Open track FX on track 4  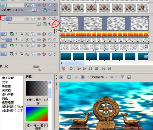[x=39, y=34]
